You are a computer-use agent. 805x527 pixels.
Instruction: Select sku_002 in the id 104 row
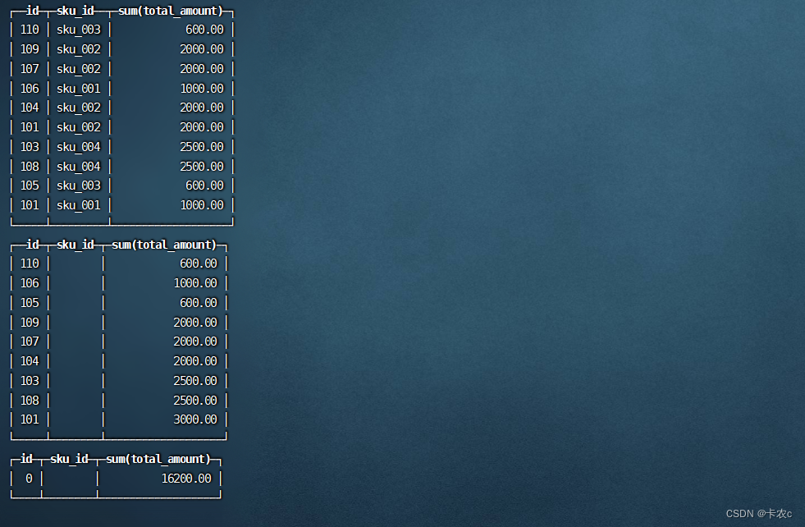coord(79,108)
